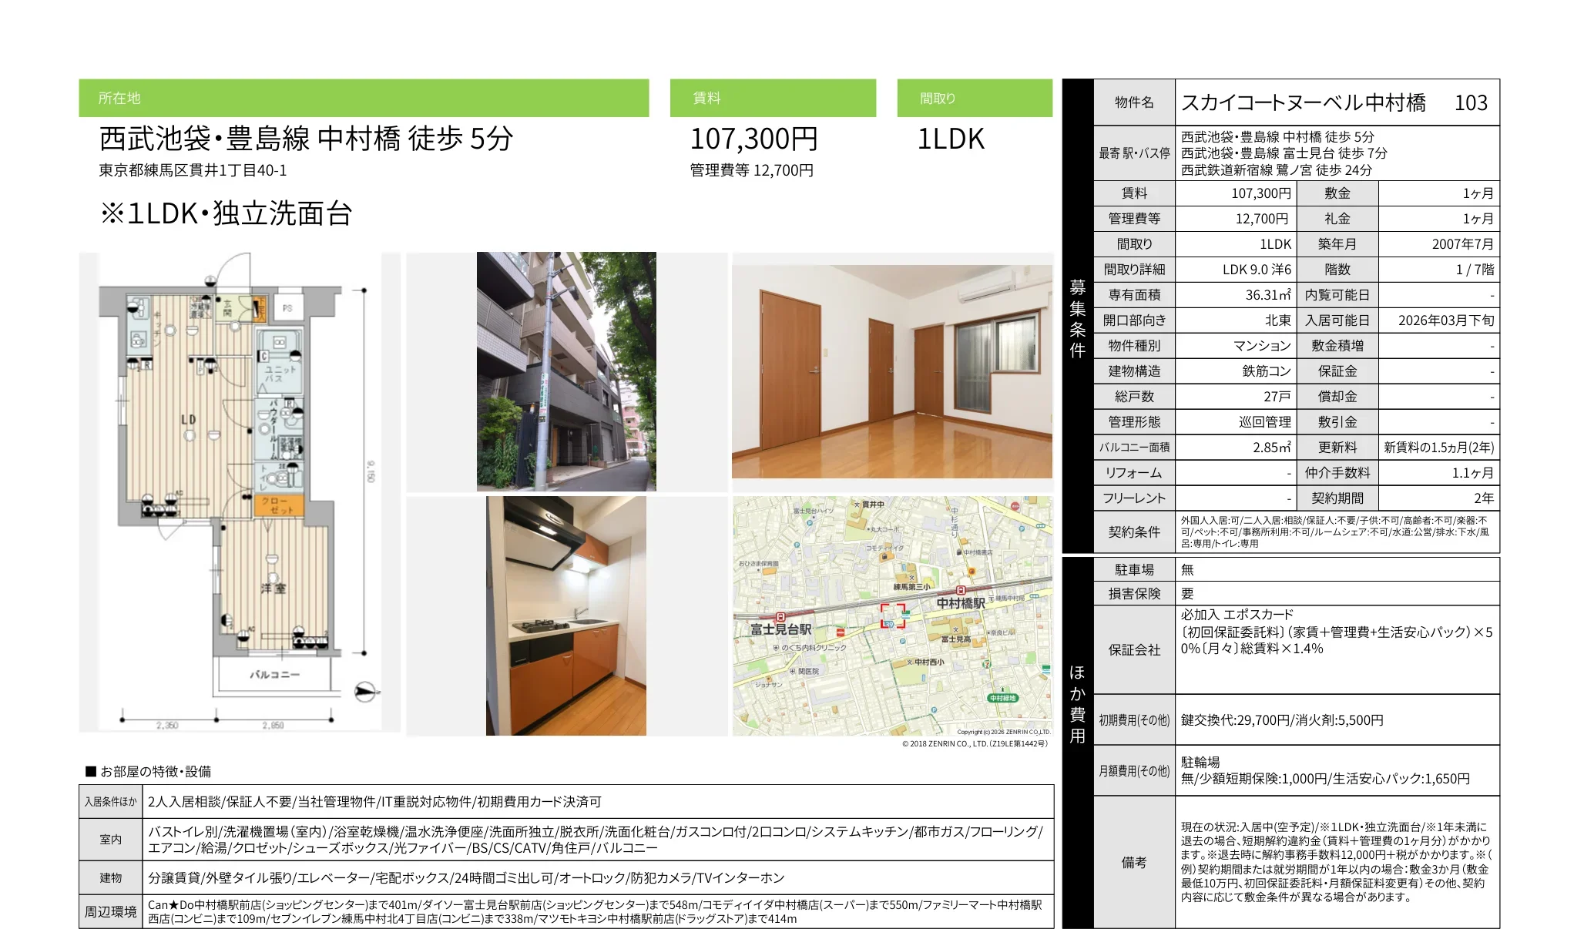Click the orange クローゼット area on floor plan
Image resolution: width=1584 pixels, height=929 pixels.
pyautogui.click(x=278, y=505)
